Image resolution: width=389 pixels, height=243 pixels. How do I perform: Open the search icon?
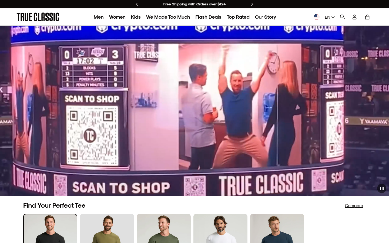pos(342,17)
